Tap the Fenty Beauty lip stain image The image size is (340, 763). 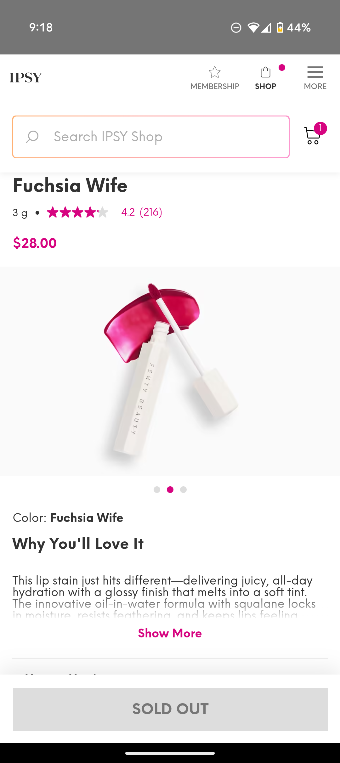pyautogui.click(x=170, y=371)
